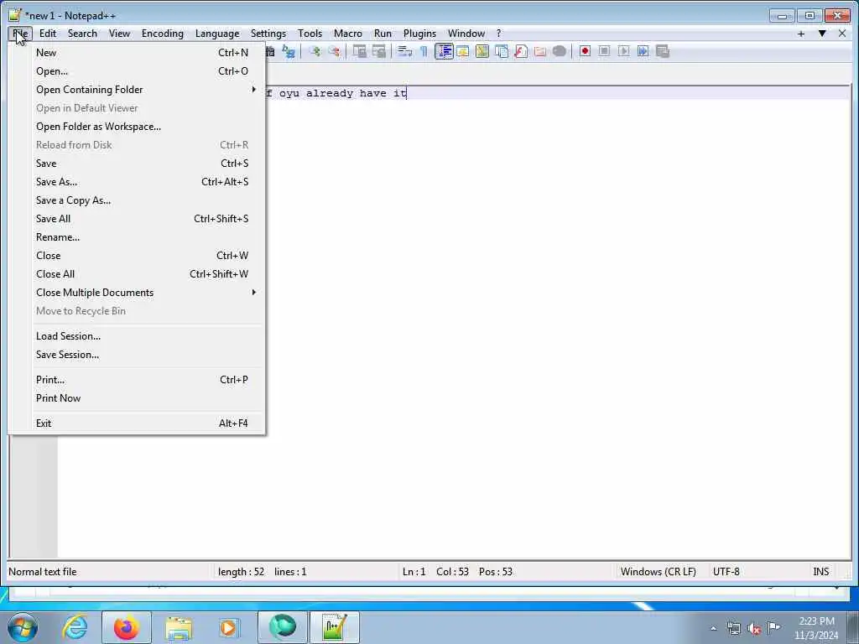Screen dimensions: 859x644
Task: Choose Save from the File menu
Action: click(137, 164)
